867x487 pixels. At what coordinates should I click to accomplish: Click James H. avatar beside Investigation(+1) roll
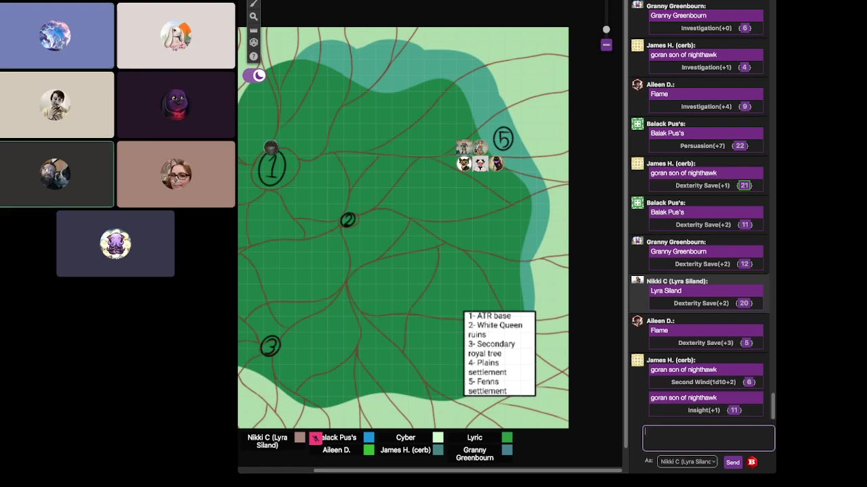637,45
